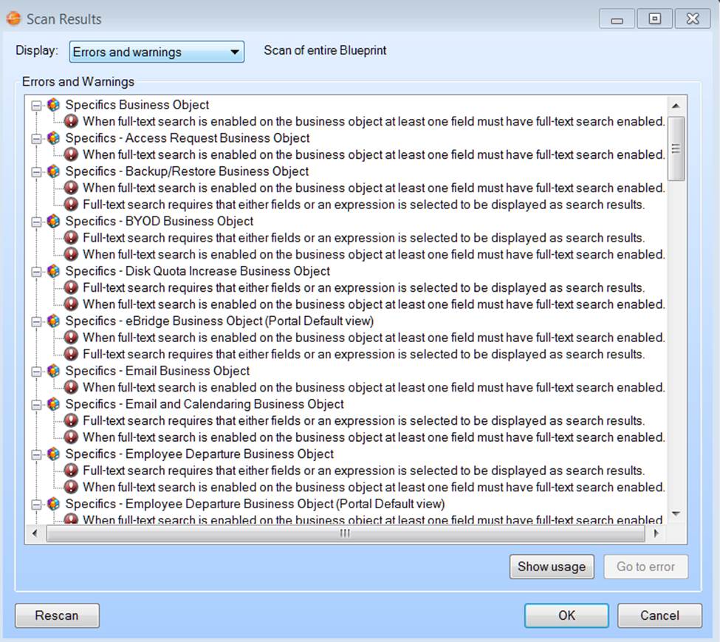Collapse the Specifics Business Object node
Screen dimensions: 720x642
click(x=36, y=106)
